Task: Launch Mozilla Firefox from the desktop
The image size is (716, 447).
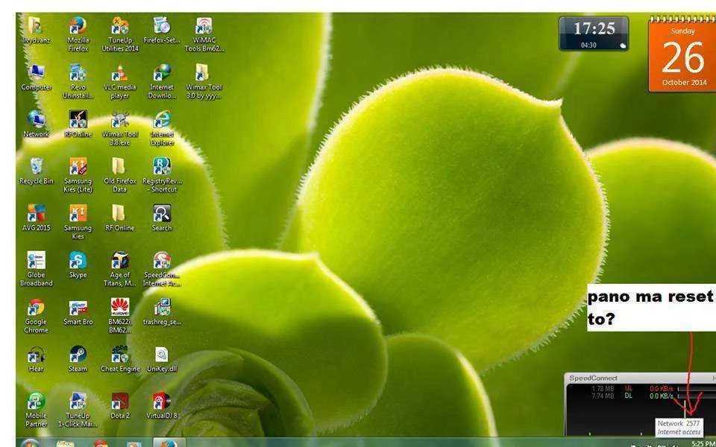Action: pos(78,34)
